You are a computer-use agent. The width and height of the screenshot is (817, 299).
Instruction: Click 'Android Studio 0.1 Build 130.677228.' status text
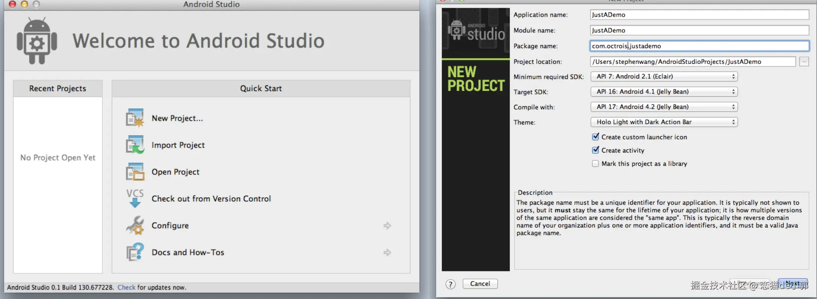[x=61, y=287]
